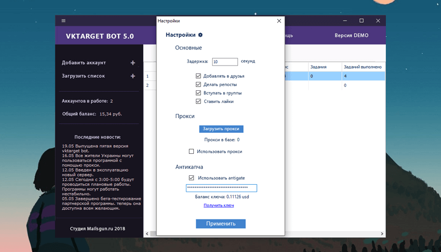441x252 pixels.
Task: Toggle the Ставить лайки checkbox
Action: [x=198, y=101]
